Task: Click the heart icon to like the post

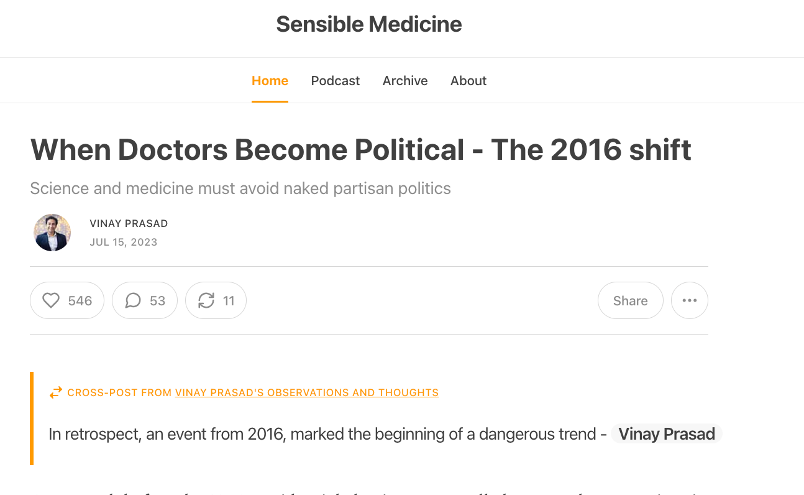Action: pyautogui.click(x=51, y=301)
